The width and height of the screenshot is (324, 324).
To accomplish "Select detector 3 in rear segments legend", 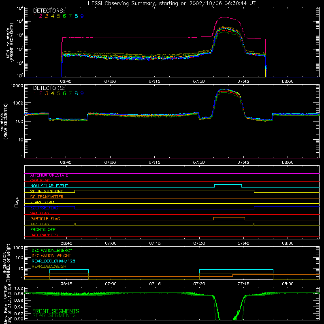I will click(x=47, y=94).
